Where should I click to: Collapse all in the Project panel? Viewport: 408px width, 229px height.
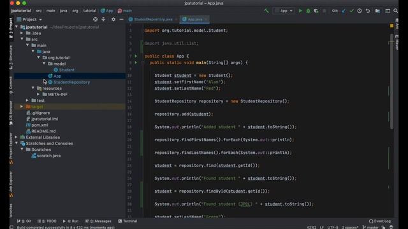(x=103, y=20)
